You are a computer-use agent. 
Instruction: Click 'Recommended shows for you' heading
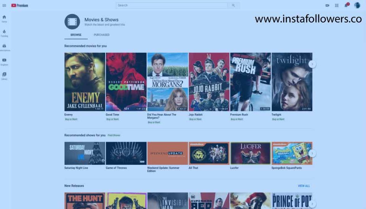tap(85, 135)
